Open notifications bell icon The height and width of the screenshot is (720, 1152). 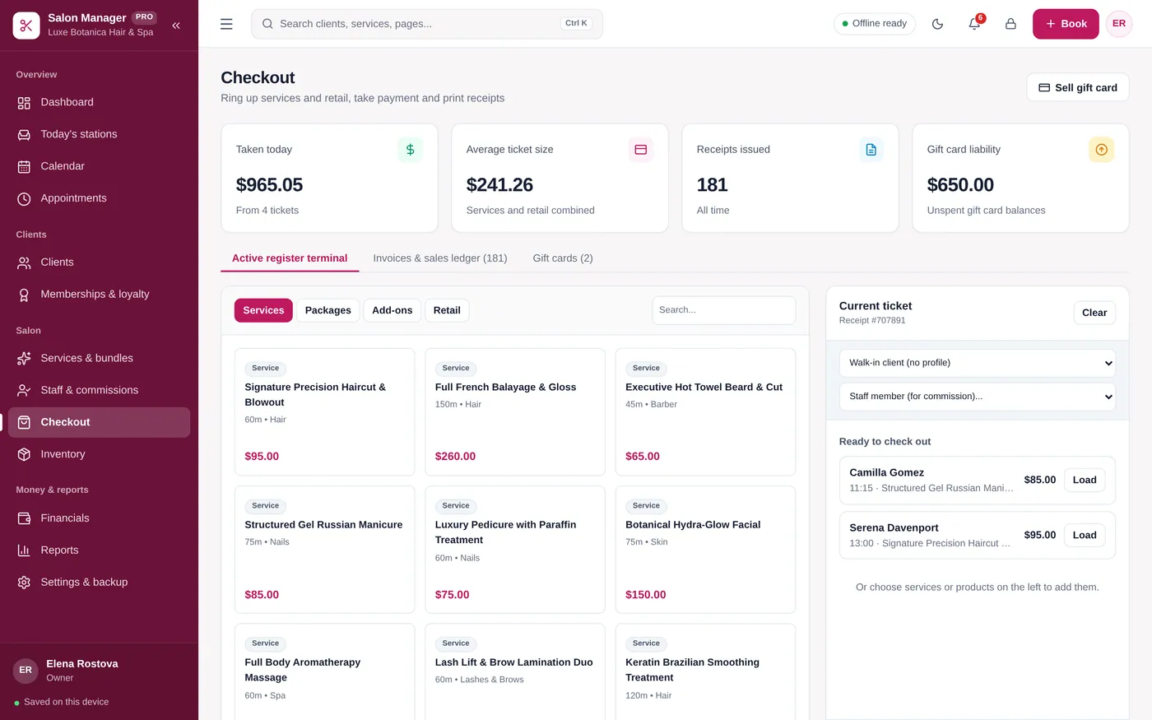[974, 24]
